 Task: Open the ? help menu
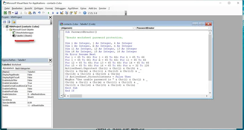pos(109,8)
